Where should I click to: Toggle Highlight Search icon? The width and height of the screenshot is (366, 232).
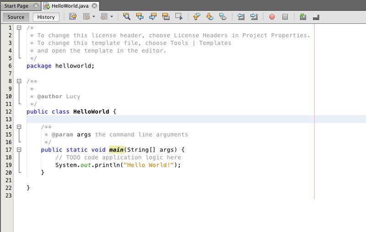pos(166,16)
